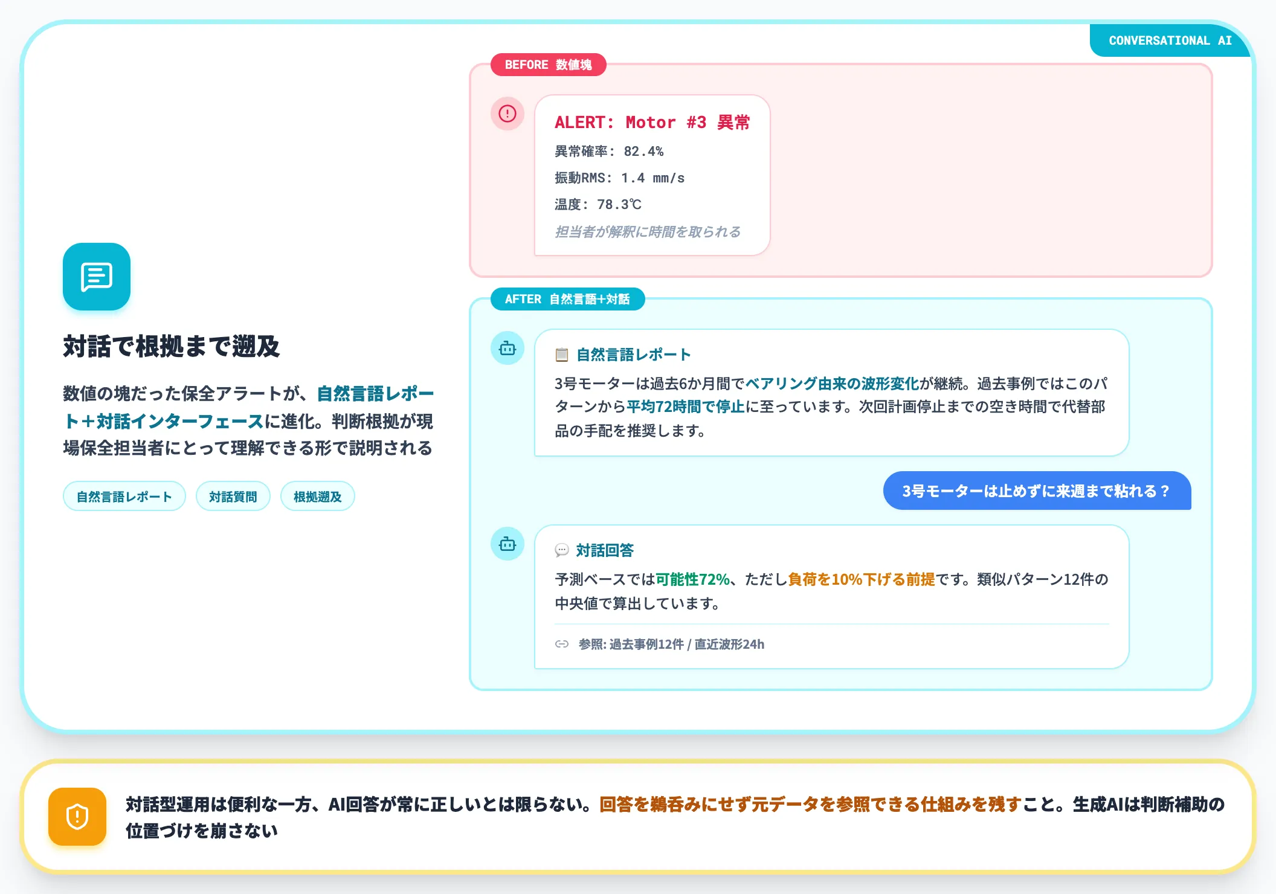Click the robot avatar beside 自然言語レポート
The width and height of the screenshot is (1276, 894).
(x=507, y=348)
